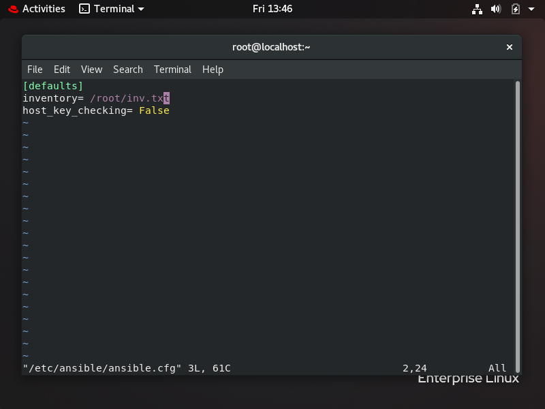Click the volume speaker icon
This screenshot has height=409, width=545.
click(x=496, y=9)
